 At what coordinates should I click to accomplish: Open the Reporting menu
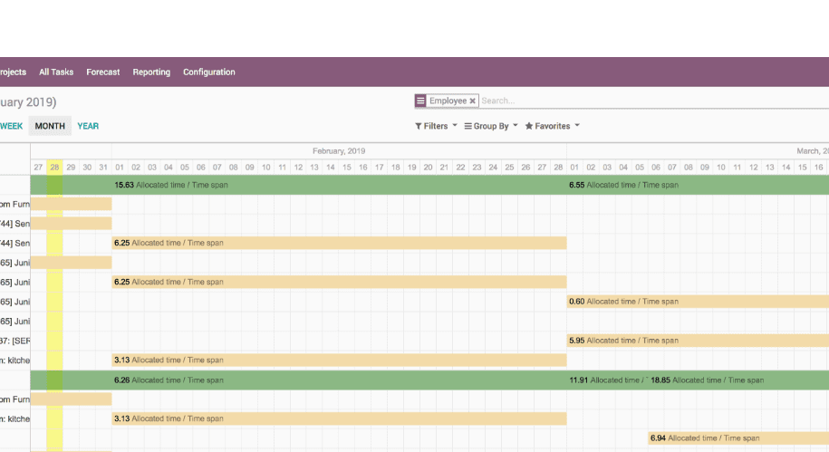tap(151, 72)
